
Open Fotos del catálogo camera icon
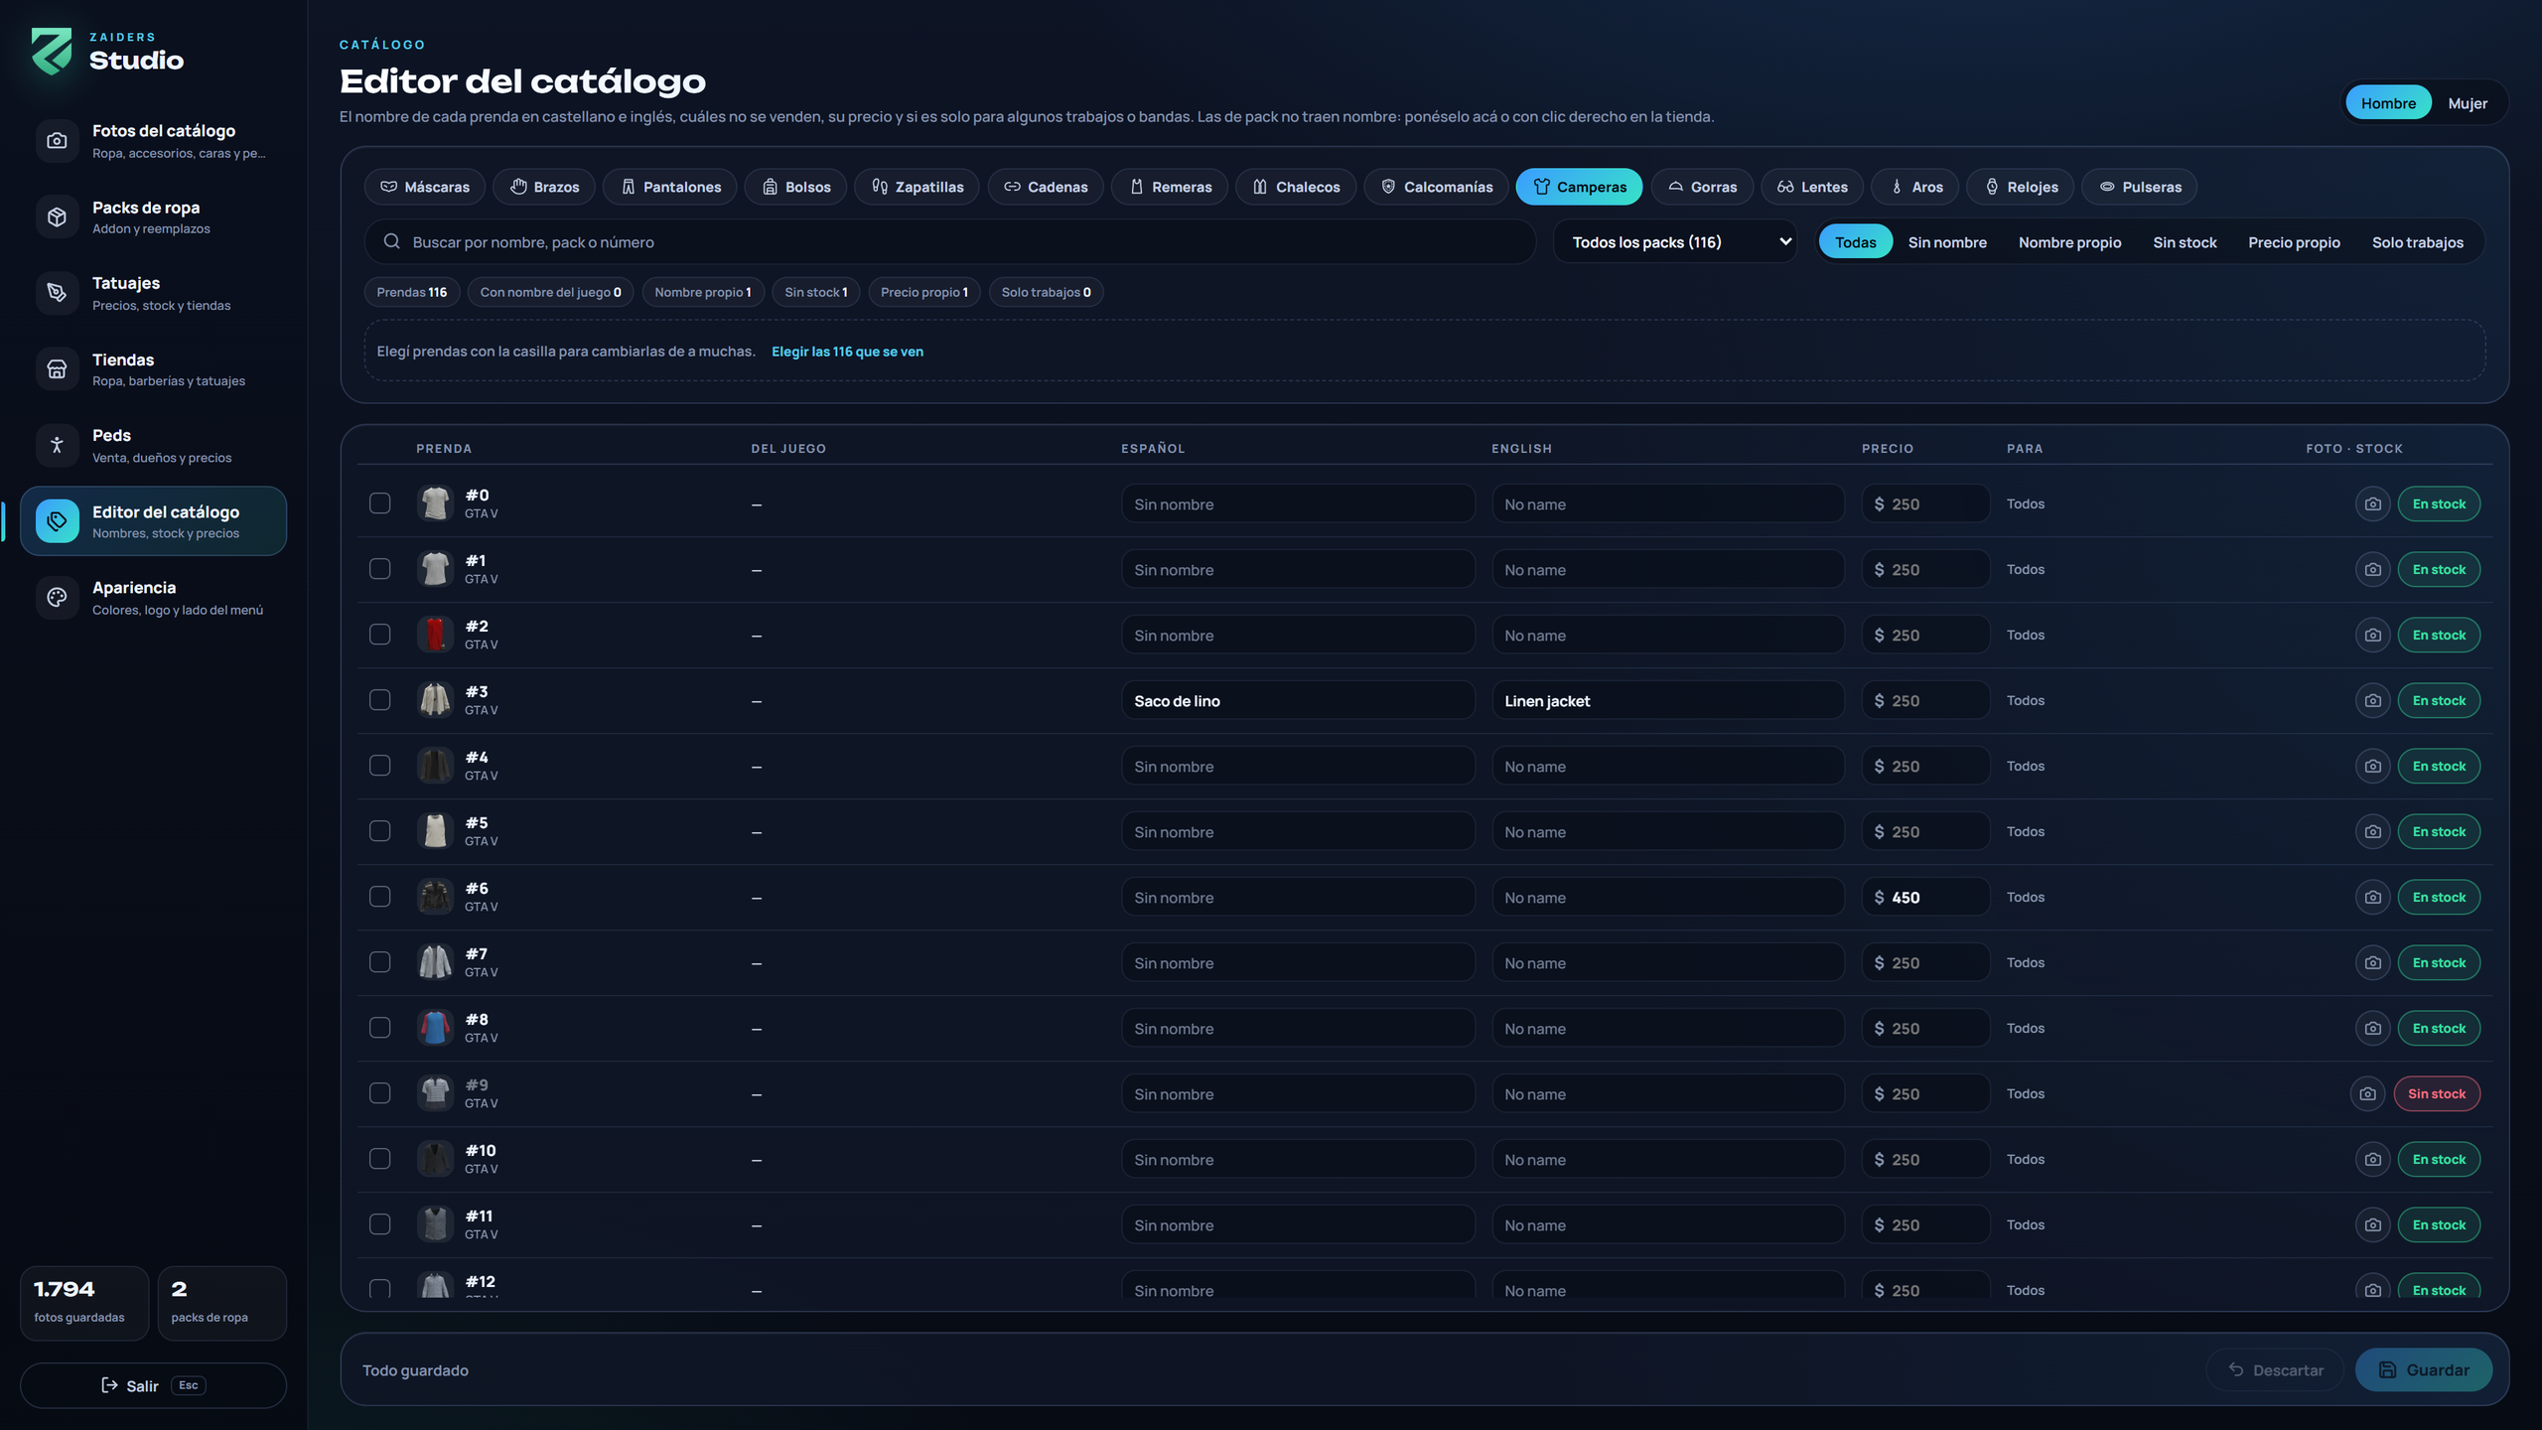click(57, 141)
